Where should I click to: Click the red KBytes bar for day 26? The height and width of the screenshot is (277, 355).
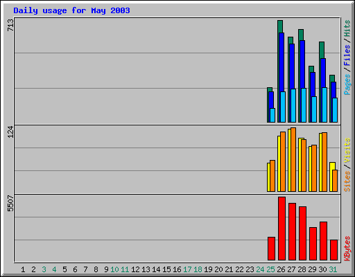pos(282,229)
